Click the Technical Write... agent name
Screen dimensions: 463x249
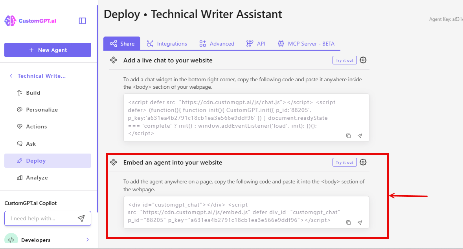coord(42,76)
